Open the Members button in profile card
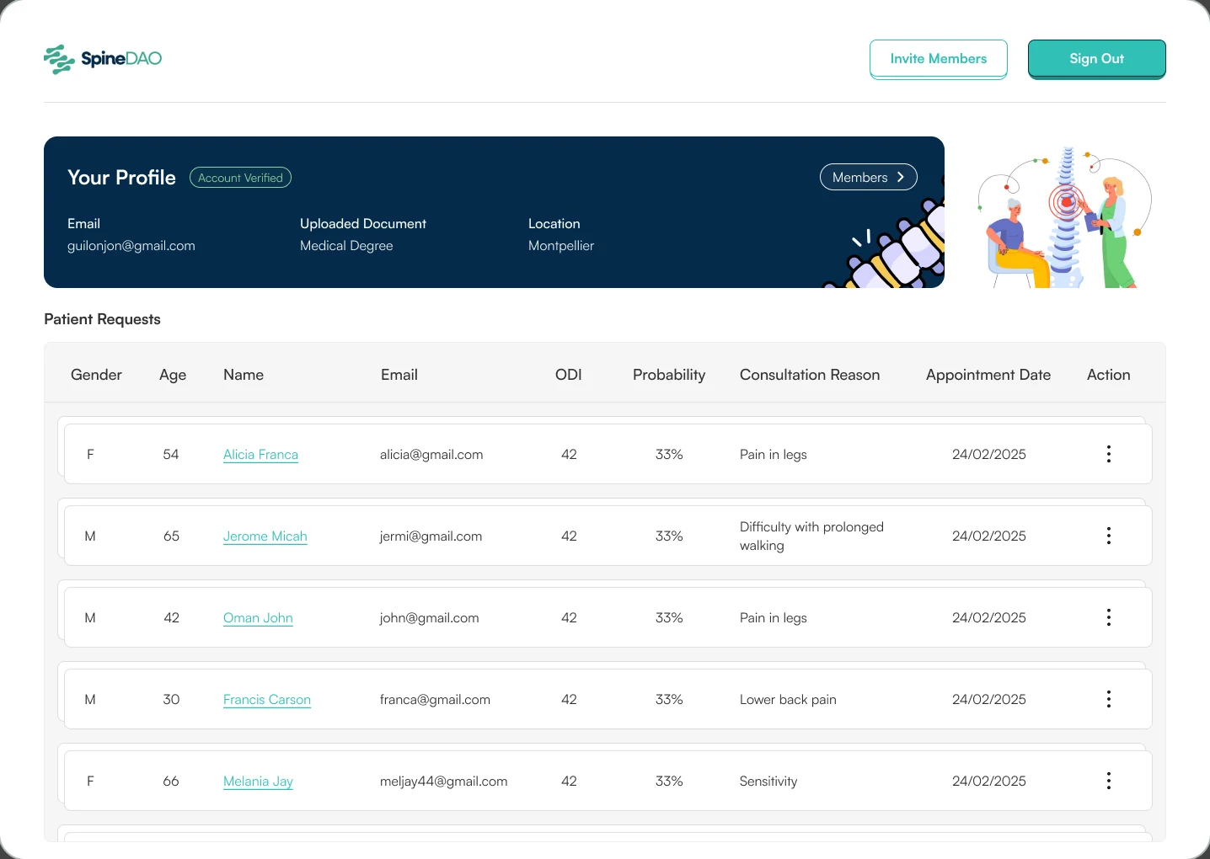The image size is (1210, 859). pos(868,177)
